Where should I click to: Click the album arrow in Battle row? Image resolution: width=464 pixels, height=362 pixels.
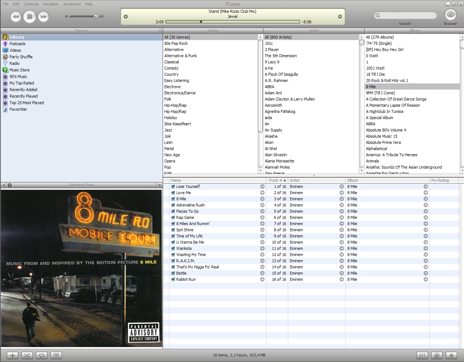click(x=426, y=273)
